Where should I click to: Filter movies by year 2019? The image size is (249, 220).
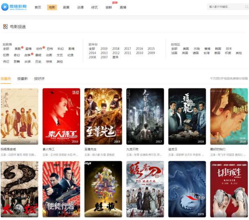pos(104,49)
